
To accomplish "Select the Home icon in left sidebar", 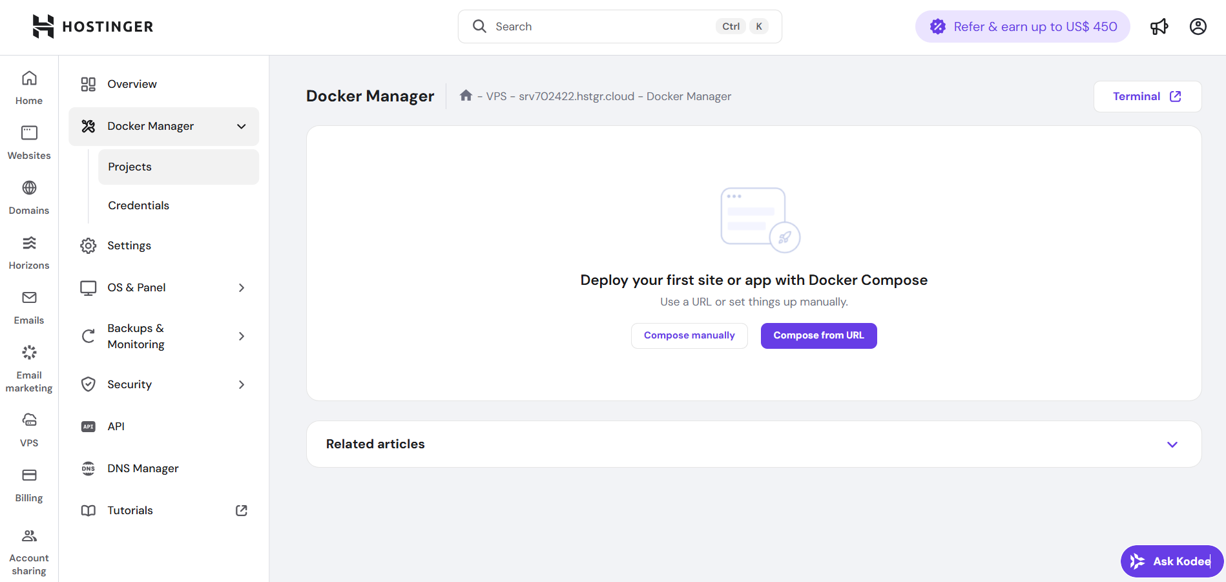I will click(28, 87).
